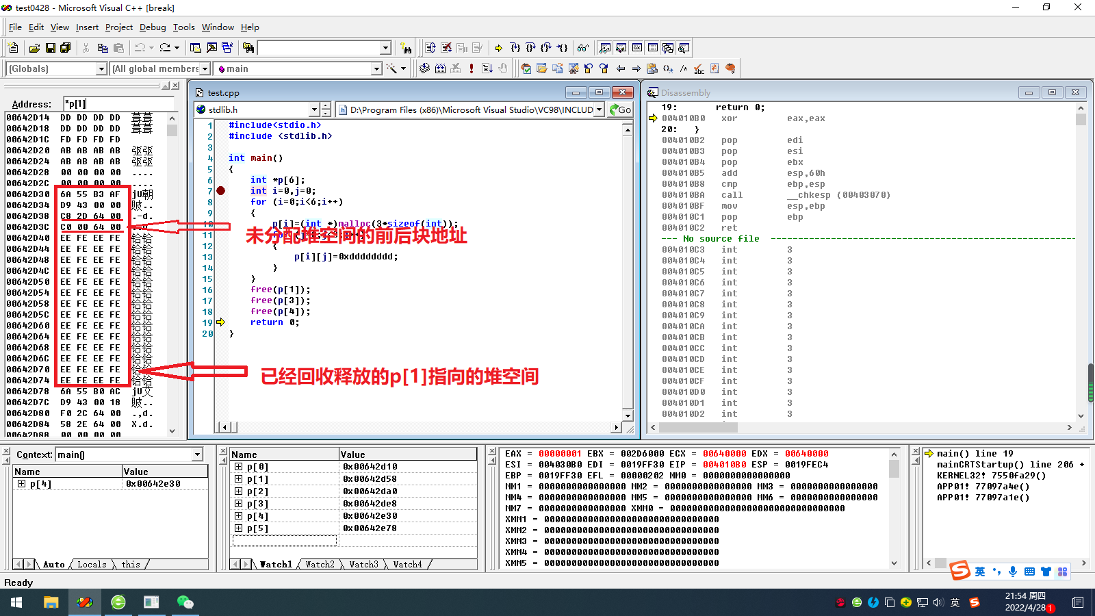Toggle the Workspace window icon

(196, 48)
